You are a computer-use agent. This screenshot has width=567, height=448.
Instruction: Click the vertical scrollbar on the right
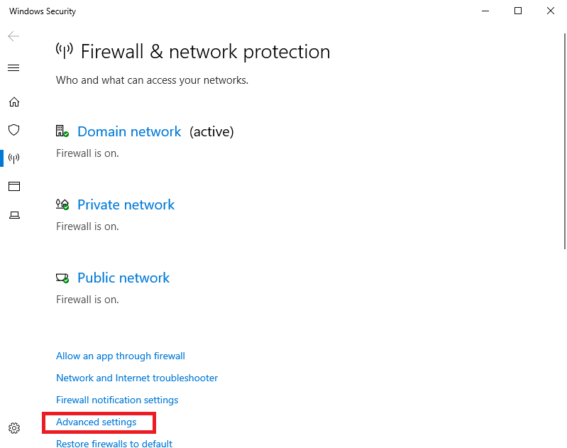(565, 141)
